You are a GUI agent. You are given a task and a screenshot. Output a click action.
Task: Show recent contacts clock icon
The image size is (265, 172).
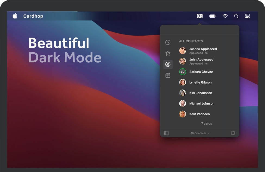point(168,42)
